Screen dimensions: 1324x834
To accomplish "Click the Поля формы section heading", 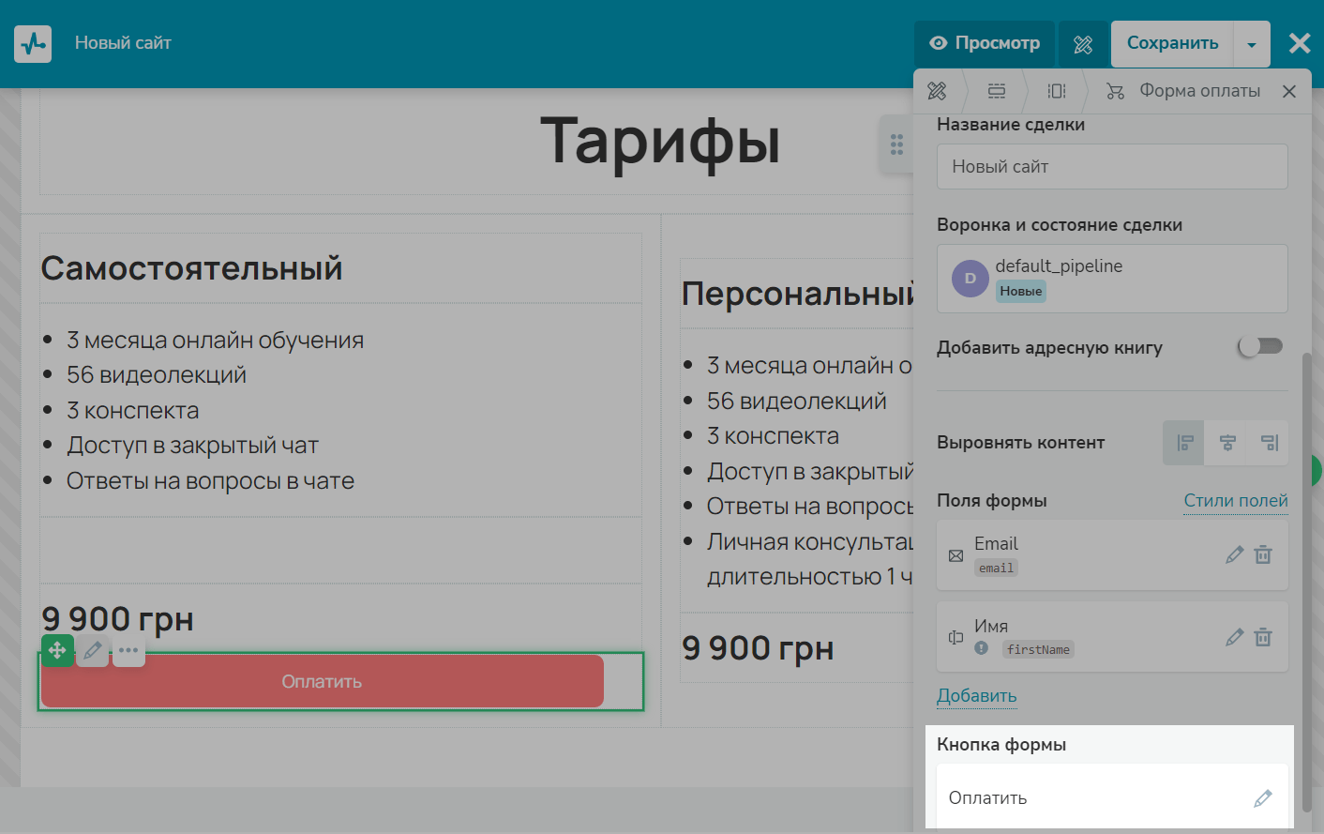I will coord(992,501).
